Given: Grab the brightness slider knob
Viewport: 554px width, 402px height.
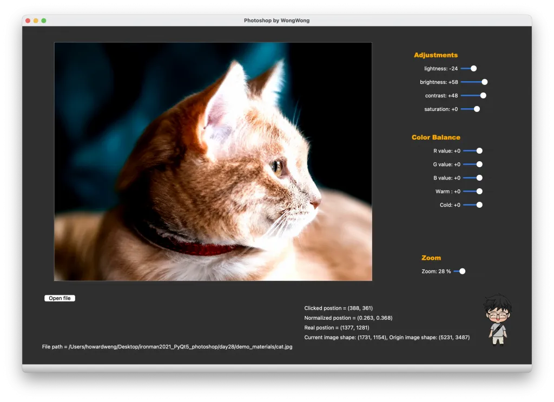Looking at the screenshot, I should [x=485, y=82].
